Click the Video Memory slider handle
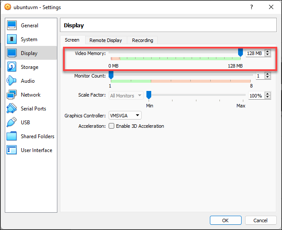Screen dimensions: 282x230 point(240,52)
